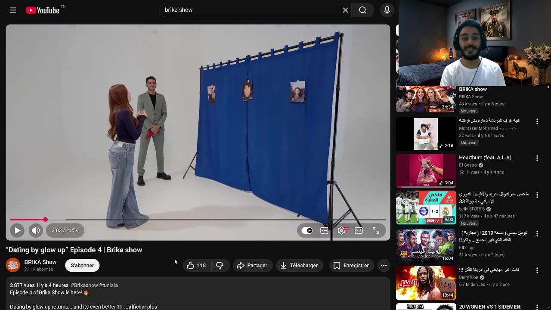The height and width of the screenshot is (310, 551).
Task: Click the Heartburn (feat. A.L.A) title
Action: tap(485, 158)
